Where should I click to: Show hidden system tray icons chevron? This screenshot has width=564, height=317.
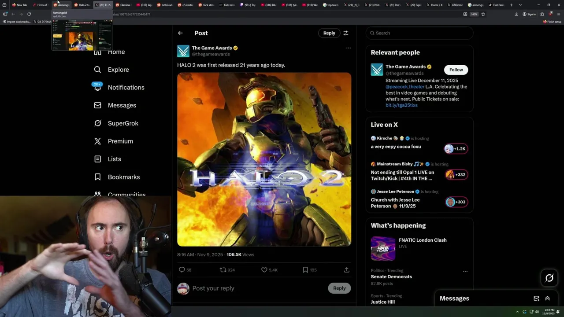click(517, 312)
